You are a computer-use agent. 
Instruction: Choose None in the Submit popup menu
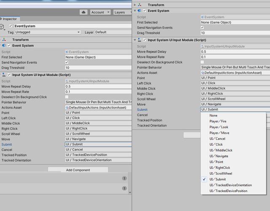pos(233,115)
